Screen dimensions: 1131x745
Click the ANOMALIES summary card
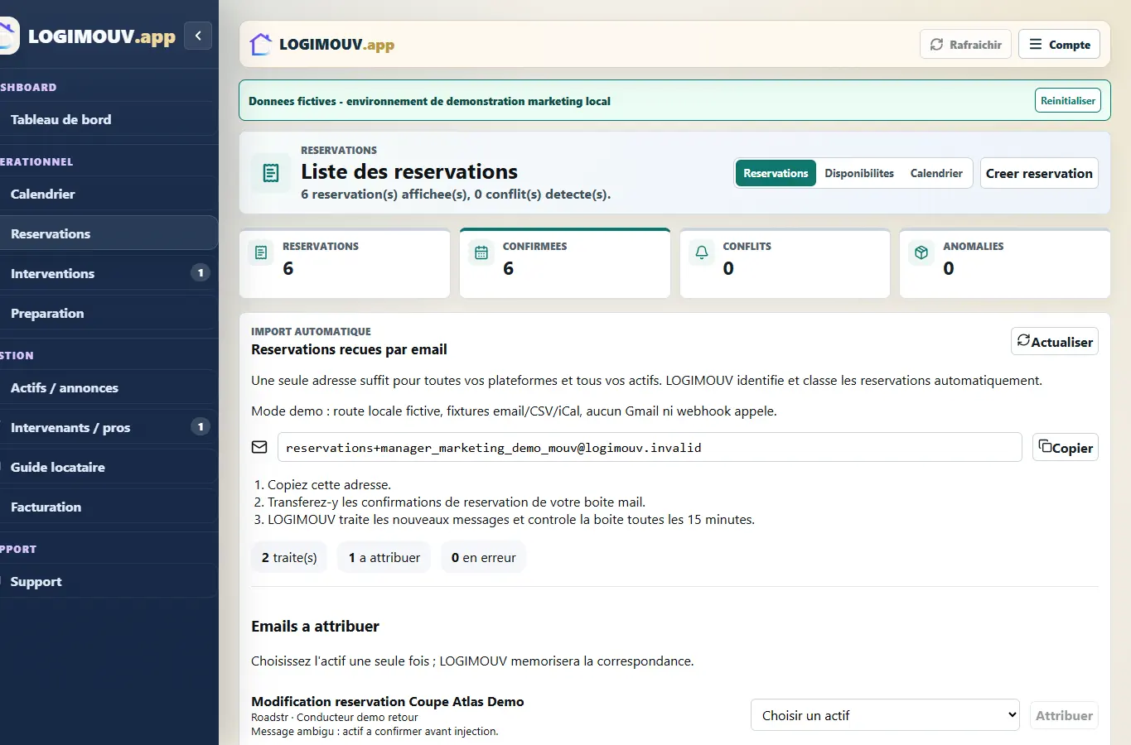pos(1005,263)
